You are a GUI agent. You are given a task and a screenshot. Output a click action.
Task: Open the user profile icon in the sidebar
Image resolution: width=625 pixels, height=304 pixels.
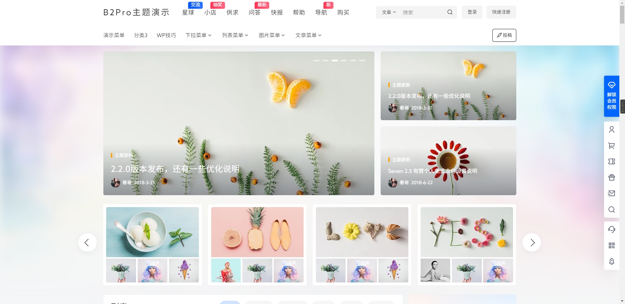pos(612,129)
